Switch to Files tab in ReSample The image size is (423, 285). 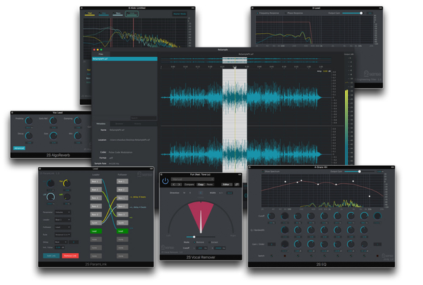coord(101,54)
